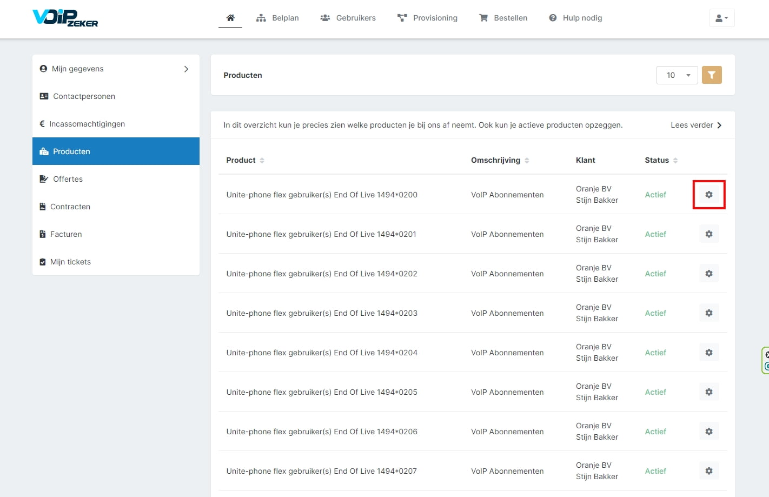
Task: Open gear settings for product 1494*0204
Action: 709,353
